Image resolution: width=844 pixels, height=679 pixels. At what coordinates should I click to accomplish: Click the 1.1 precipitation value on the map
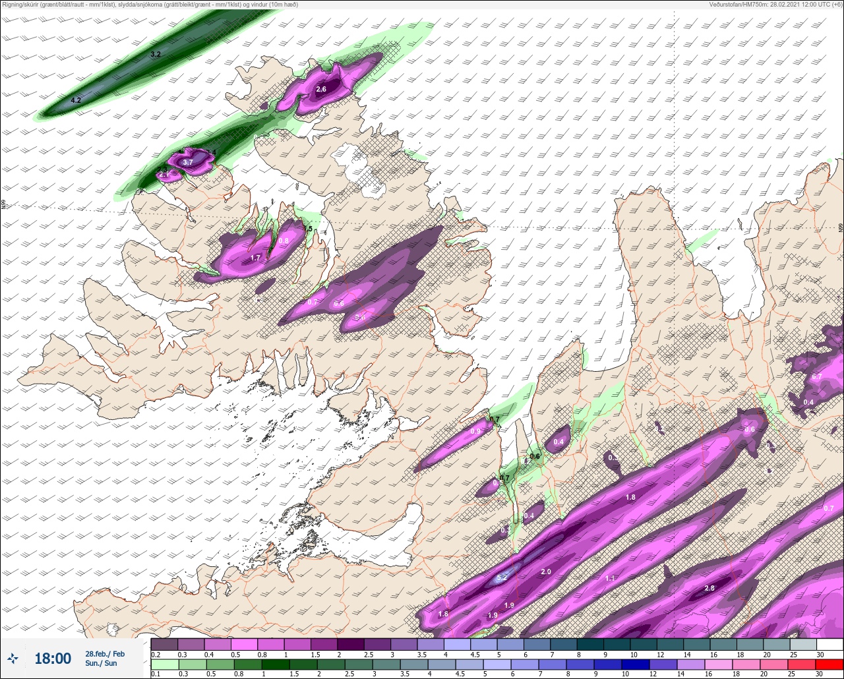point(610,578)
